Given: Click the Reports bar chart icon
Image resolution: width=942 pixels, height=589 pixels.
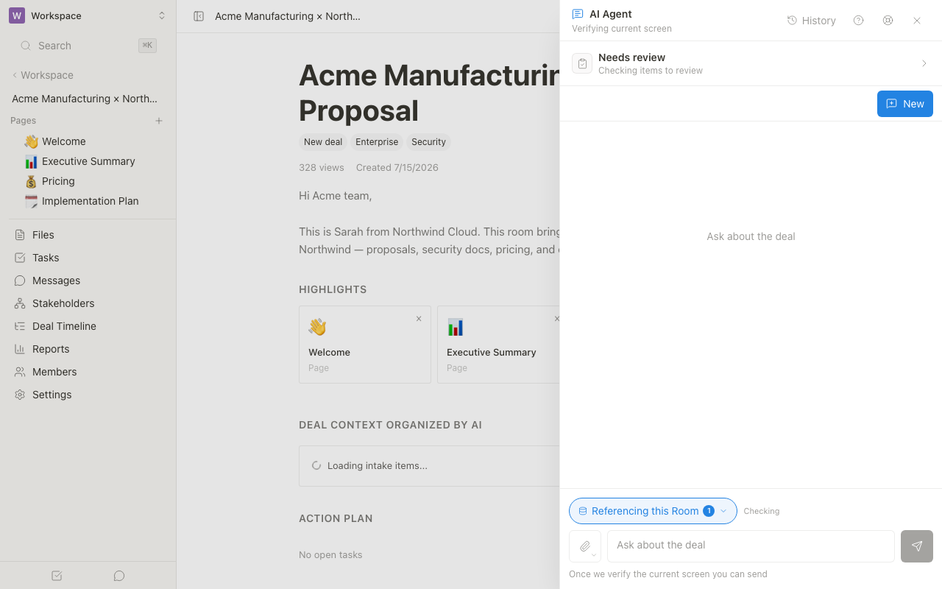Looking at the screenshot, I should tap(20, 349).
